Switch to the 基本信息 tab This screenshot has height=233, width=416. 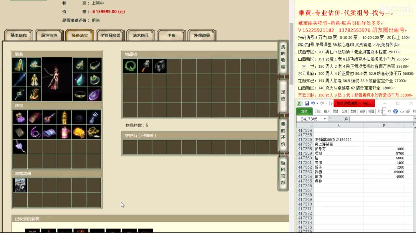click(x=19, y=35)
